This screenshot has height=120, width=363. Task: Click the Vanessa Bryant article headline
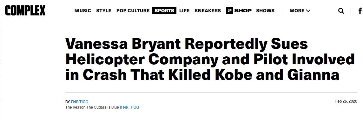(210, 59)
